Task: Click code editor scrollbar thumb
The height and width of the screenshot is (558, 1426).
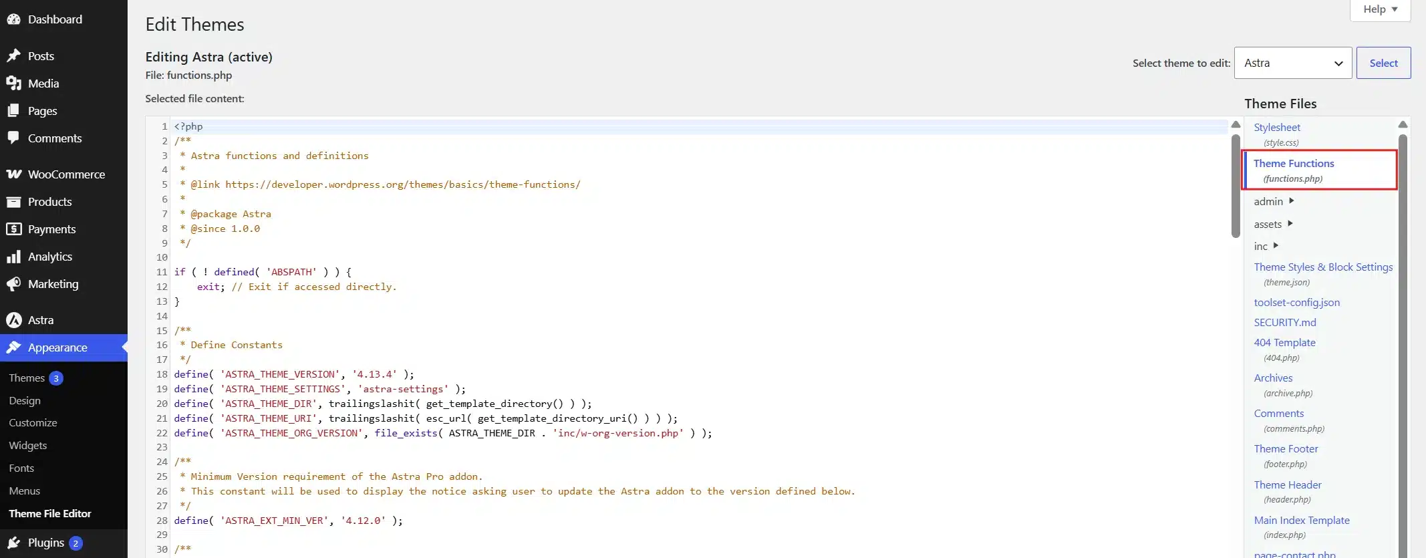Action: tap(1236, 186)
